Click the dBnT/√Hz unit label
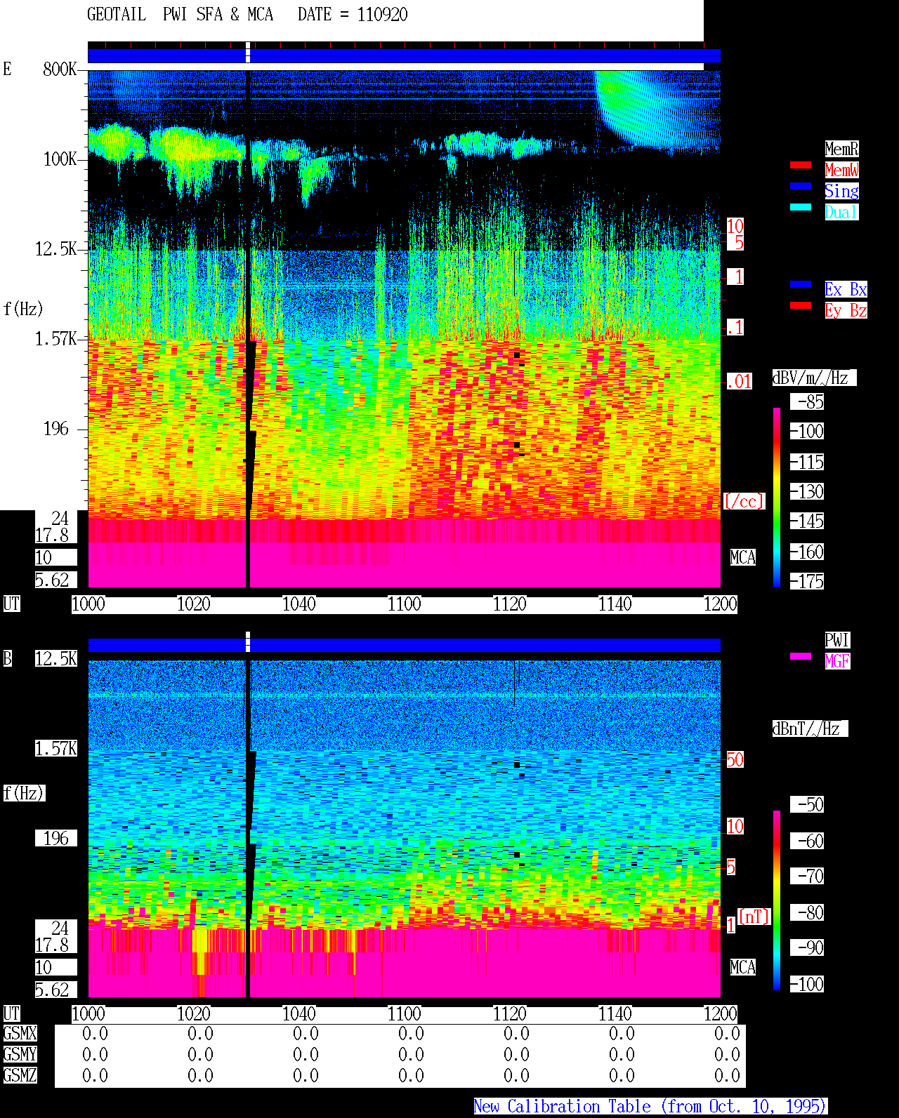 pos(810,728)
